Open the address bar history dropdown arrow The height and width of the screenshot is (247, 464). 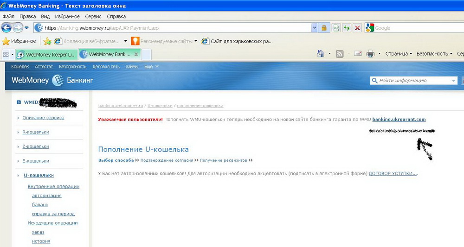[315, 28]
